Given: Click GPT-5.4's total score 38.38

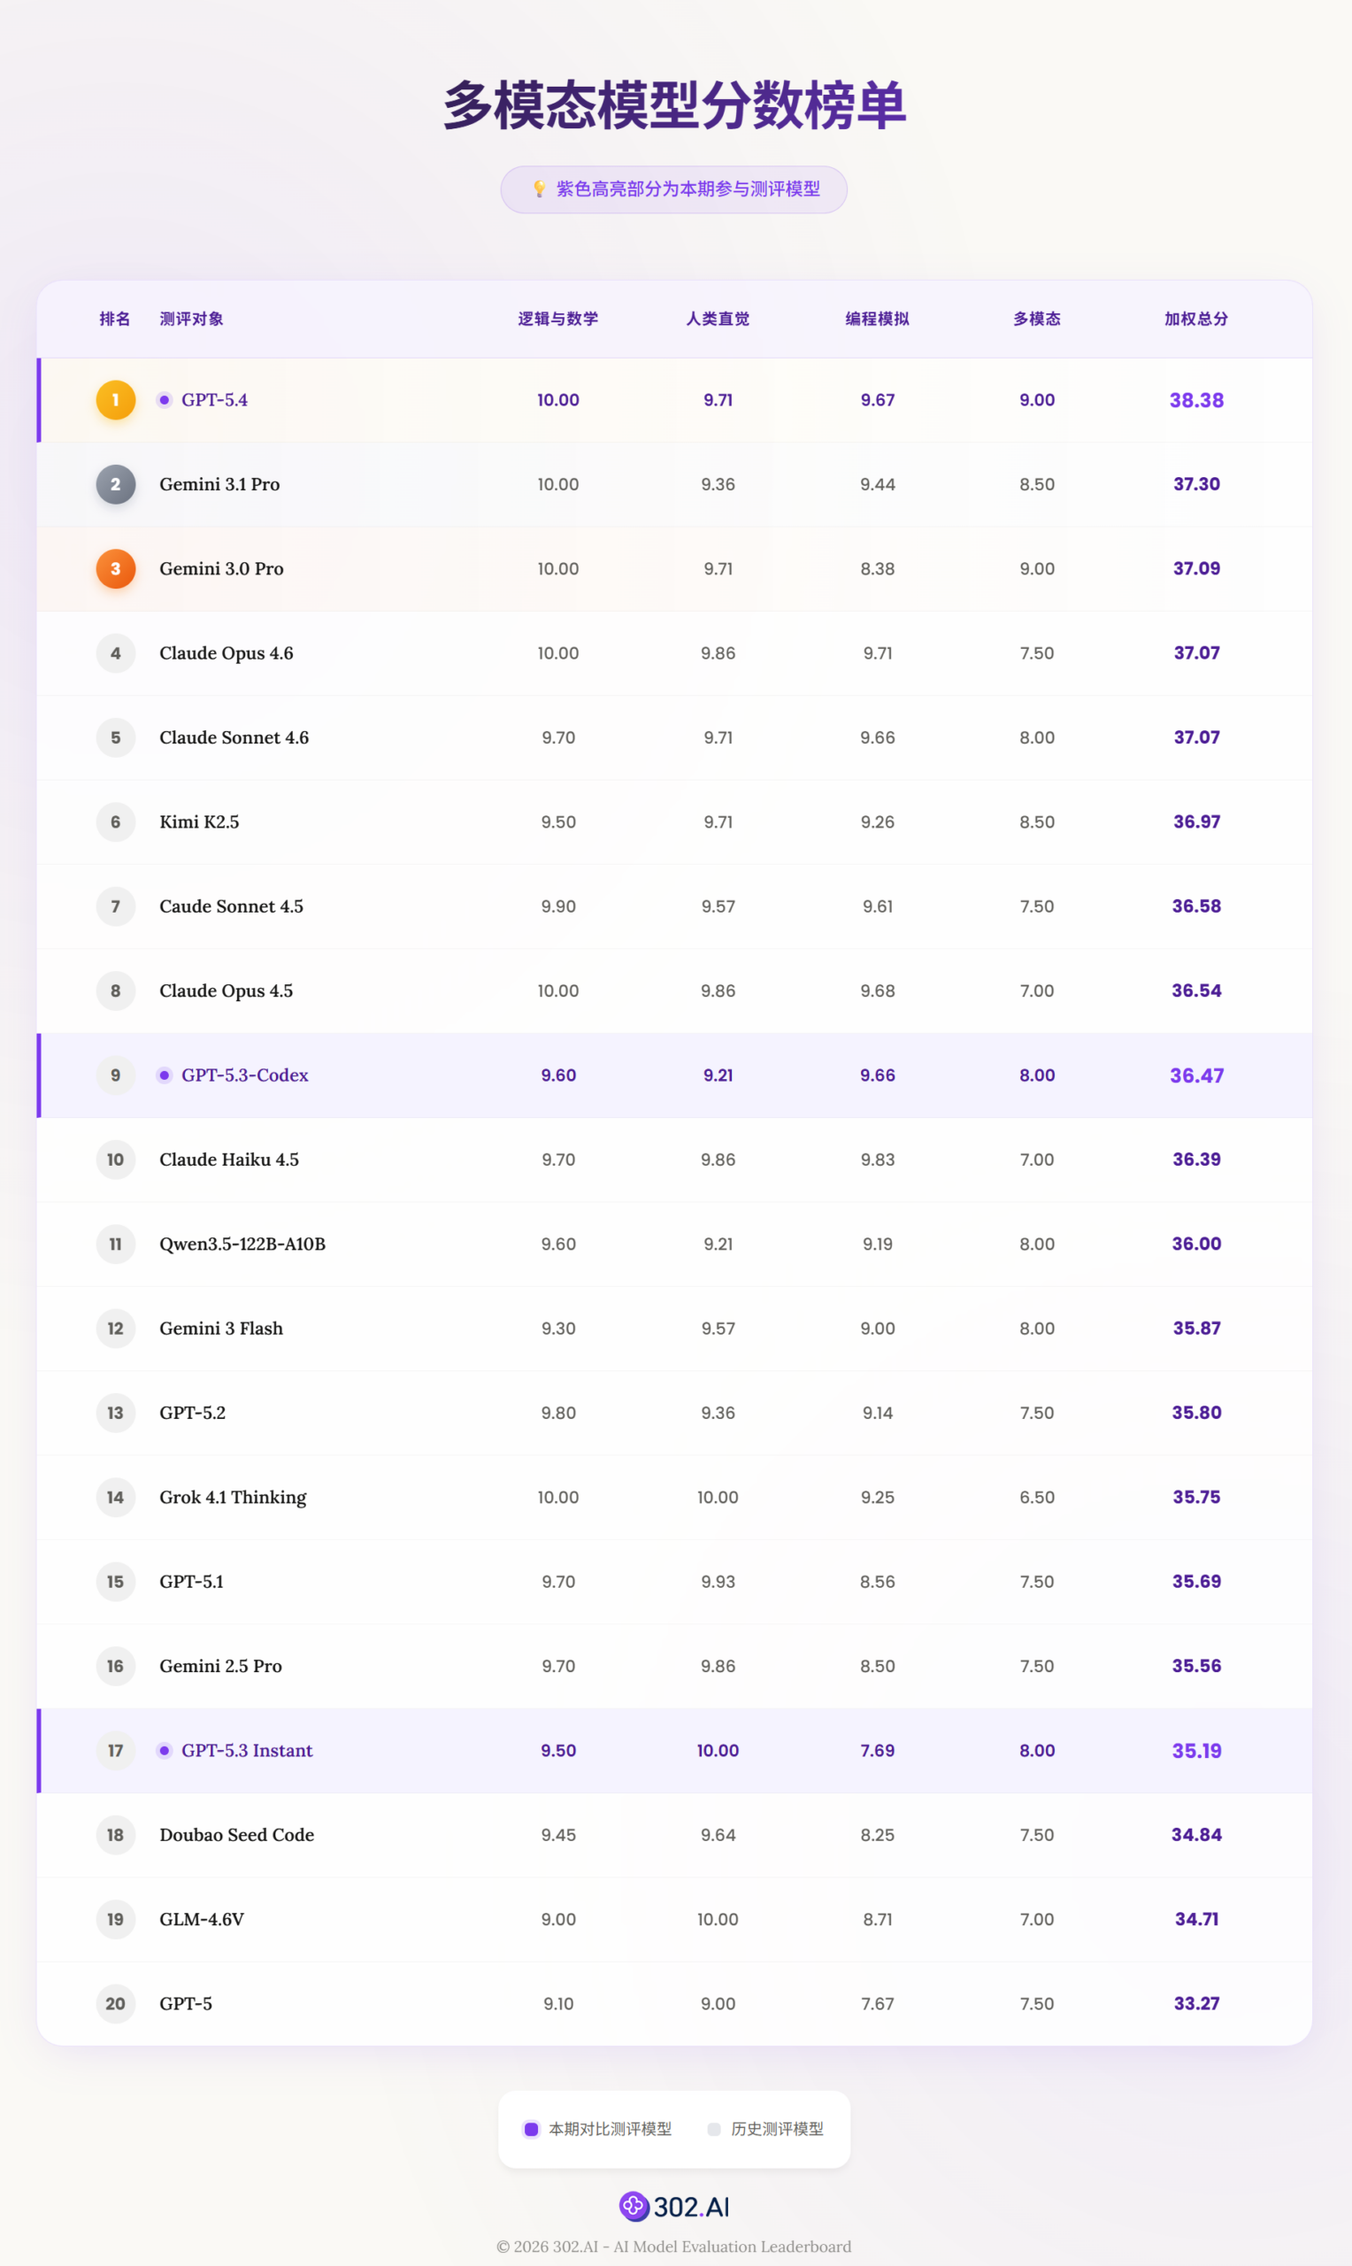Looking at the screenshot, I should click(1196, 400).
